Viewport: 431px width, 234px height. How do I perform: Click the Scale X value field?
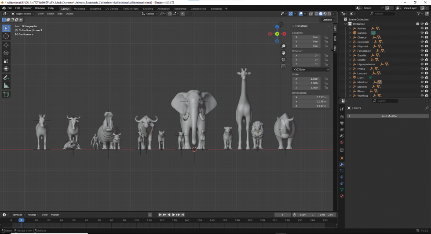(x=307, y=79)
